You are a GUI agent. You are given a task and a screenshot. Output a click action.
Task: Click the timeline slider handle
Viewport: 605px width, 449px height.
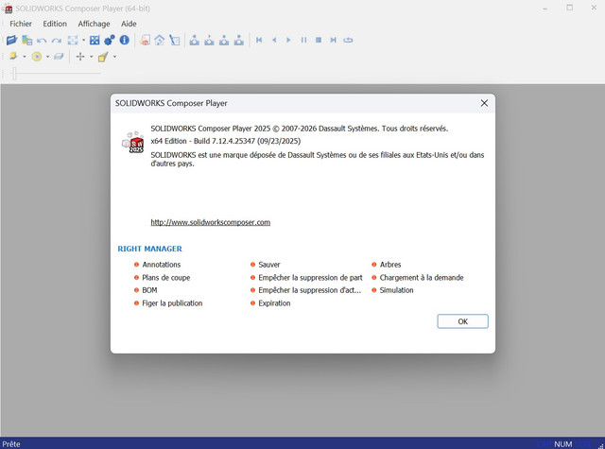(x=14, y=73)
